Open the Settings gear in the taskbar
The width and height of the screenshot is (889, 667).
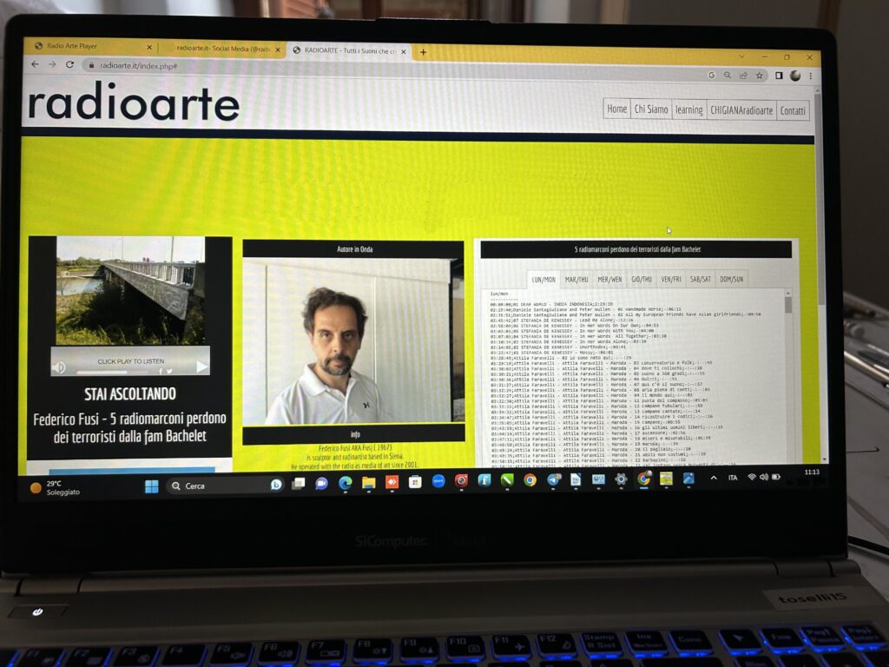(621, 479)
